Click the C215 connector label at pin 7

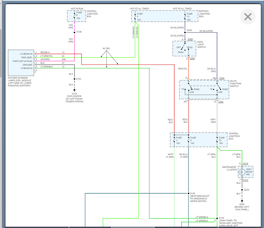(246, 180)
